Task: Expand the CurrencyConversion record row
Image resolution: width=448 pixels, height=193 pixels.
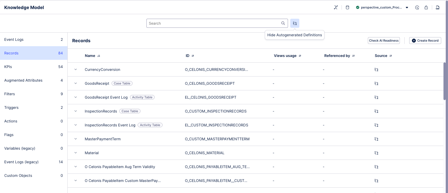Action: pos(76,69)
